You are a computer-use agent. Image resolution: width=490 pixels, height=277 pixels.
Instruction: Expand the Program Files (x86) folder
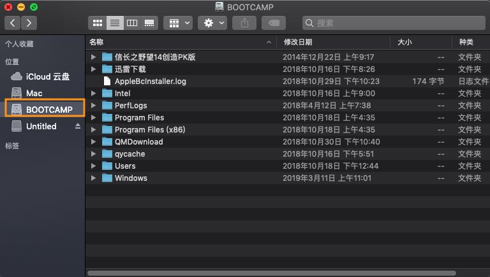(x=93, y=129)
